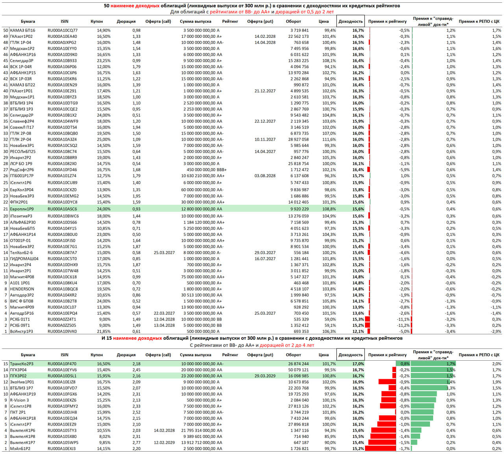The width and height of the screenshot is (504, 454).
Task: Click issue amount 30 513 100 000,00
Action: 198,295
